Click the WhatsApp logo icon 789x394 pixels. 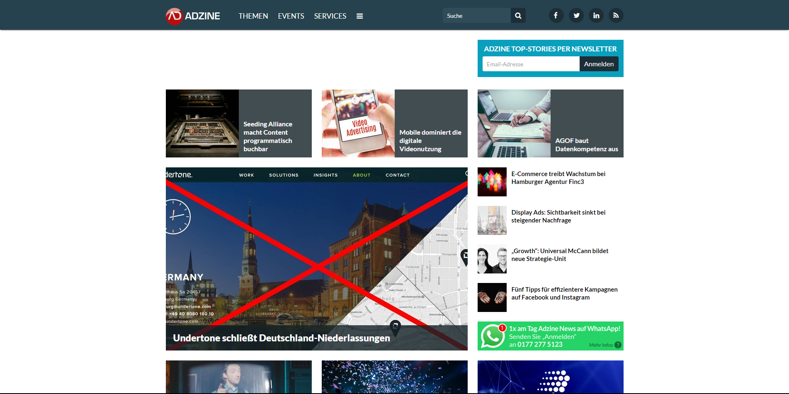[x=493, y=336]
